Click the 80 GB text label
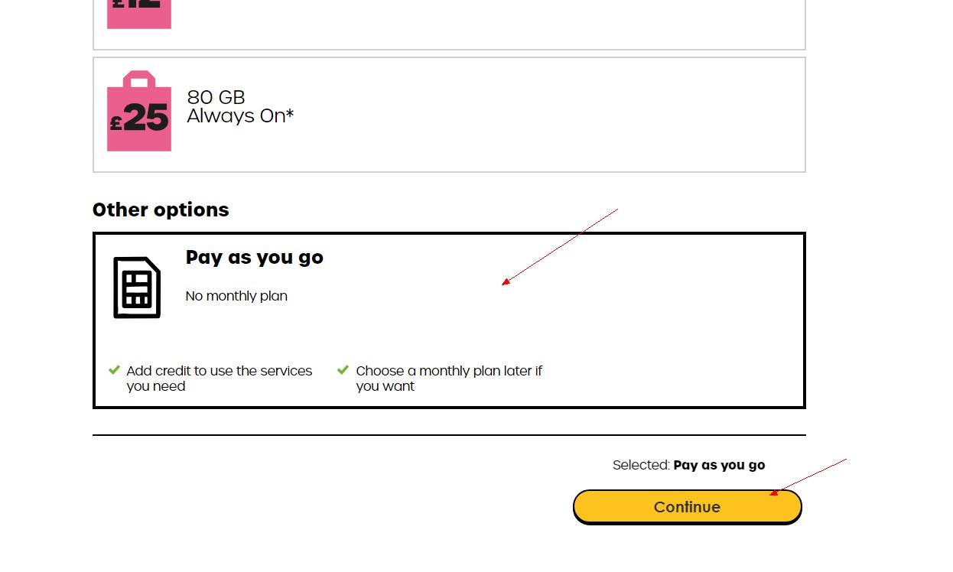This screenshot has height=572, width=953. point(216,97)
